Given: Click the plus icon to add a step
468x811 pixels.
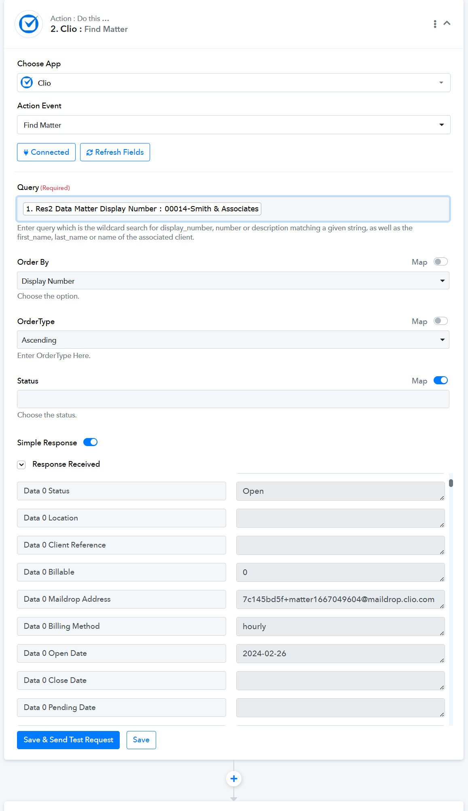Looking at the screenshot, I should [x=234, y=779].
